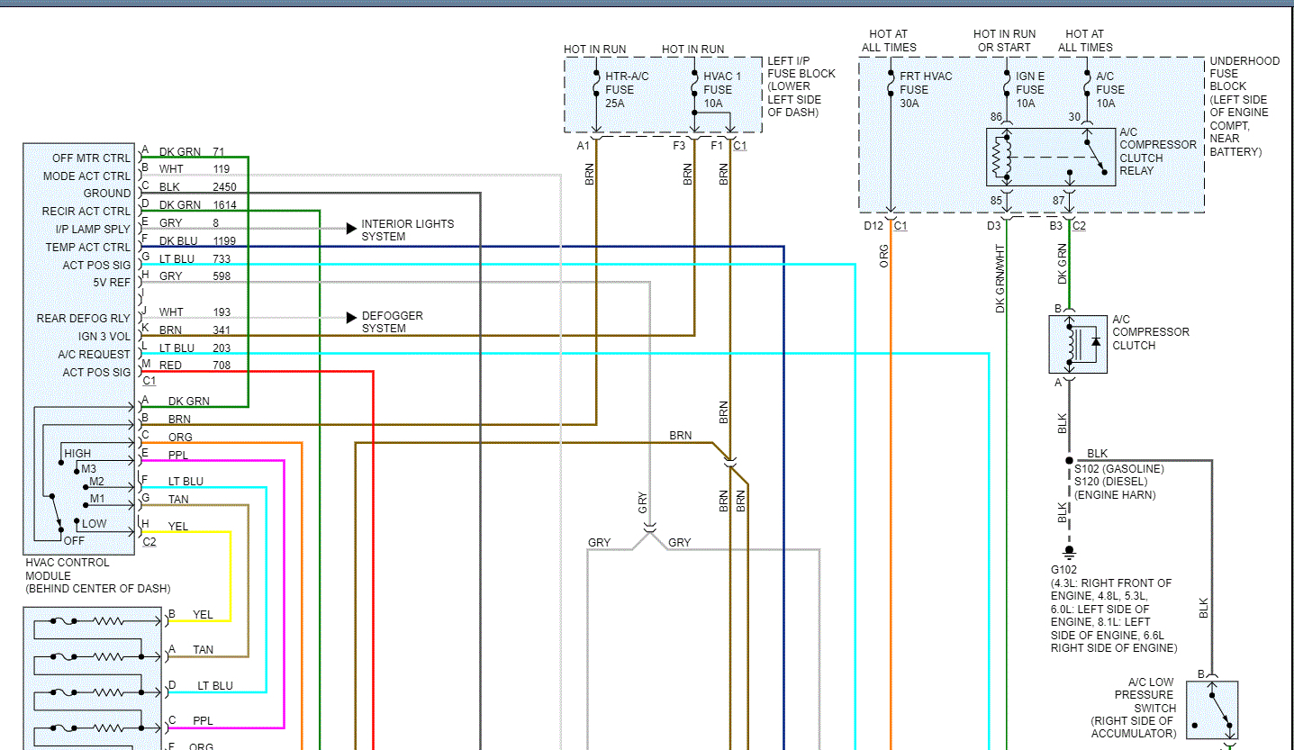The height and width of the screenshot is (750, 1294).
Task: Select the blower switch OFF position
Action: (x=73, y=539)
